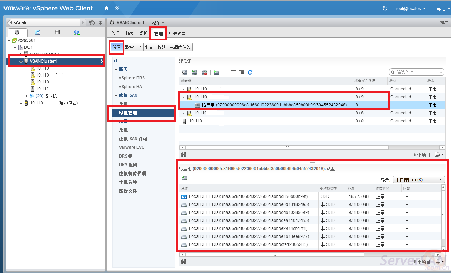The width and height of the screenshot is (451, 273).
Task: Click find binoculars icon under disk groups table
Action: point(184,154)
